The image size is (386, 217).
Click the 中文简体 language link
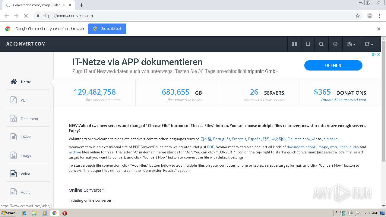[x=278, y=139]
